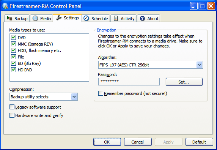The image size is (217, 150).
Task: Click the Cancel button
Action: tap(138, 142)
